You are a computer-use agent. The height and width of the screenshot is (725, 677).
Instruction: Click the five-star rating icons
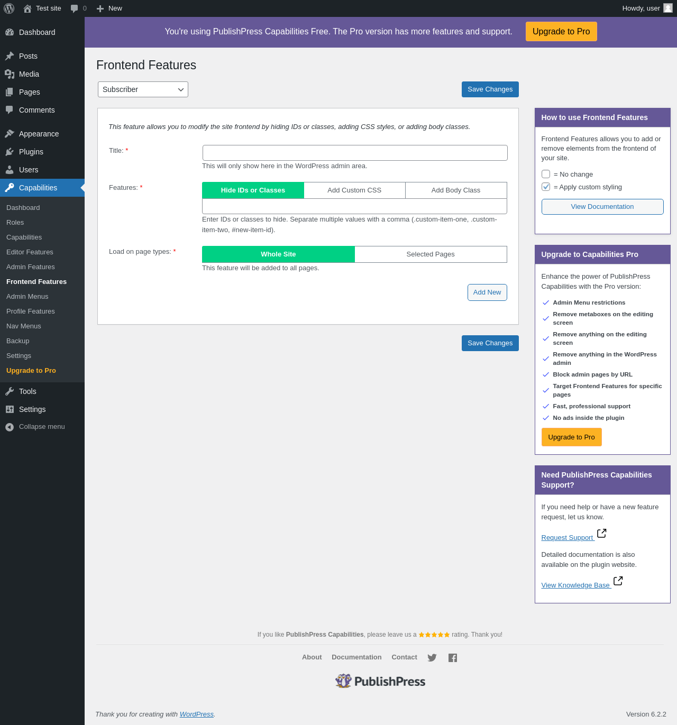(434, 635)
